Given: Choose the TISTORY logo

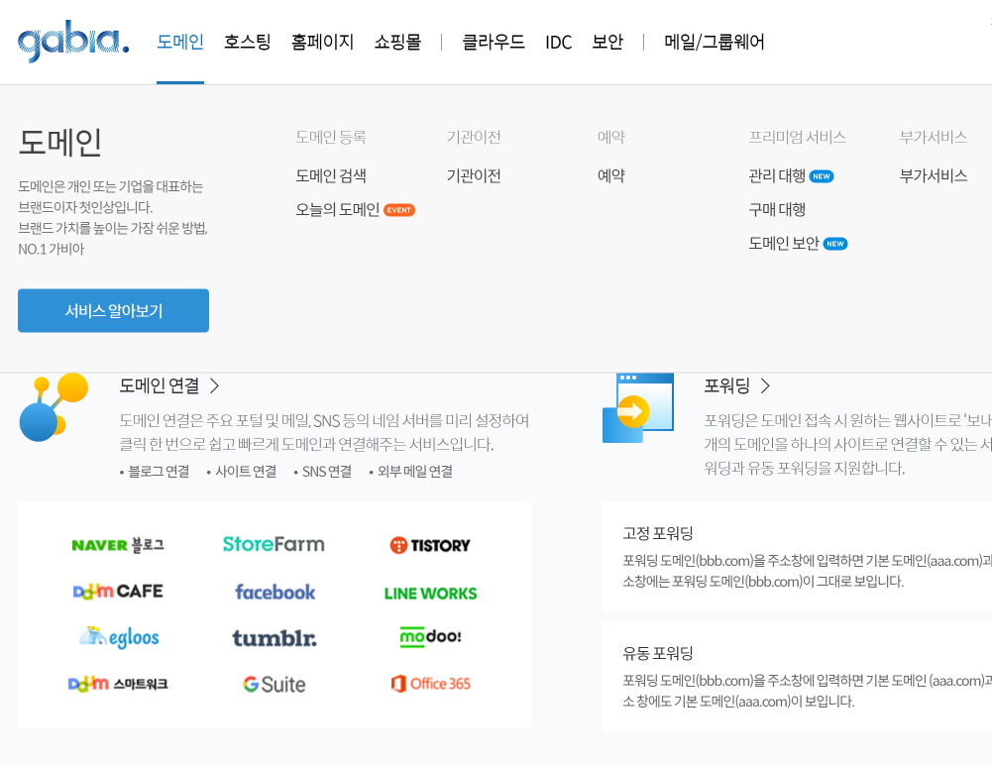Looking at the screenshot, I should tap(430, 545).
